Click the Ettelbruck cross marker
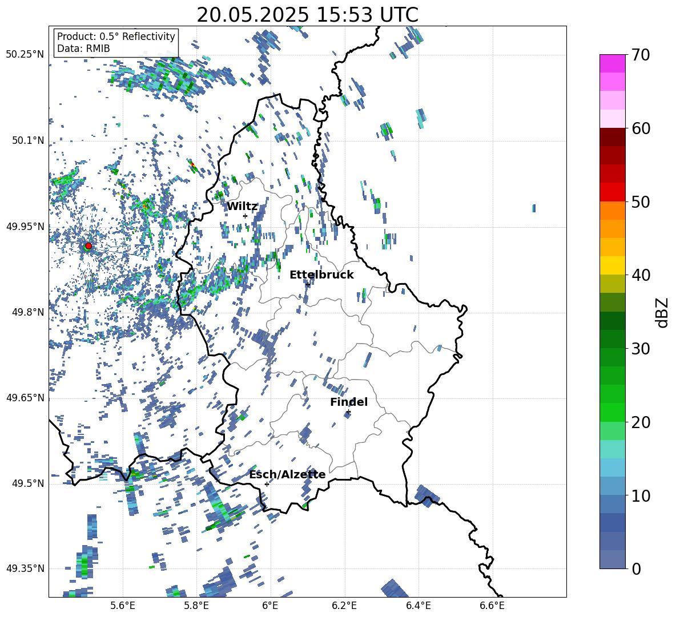676x617 pixels. [308, 284]
